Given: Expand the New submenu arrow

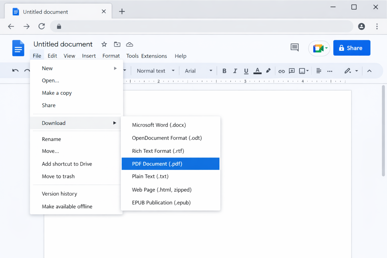Looking at the screenshot, I should 115,68.
